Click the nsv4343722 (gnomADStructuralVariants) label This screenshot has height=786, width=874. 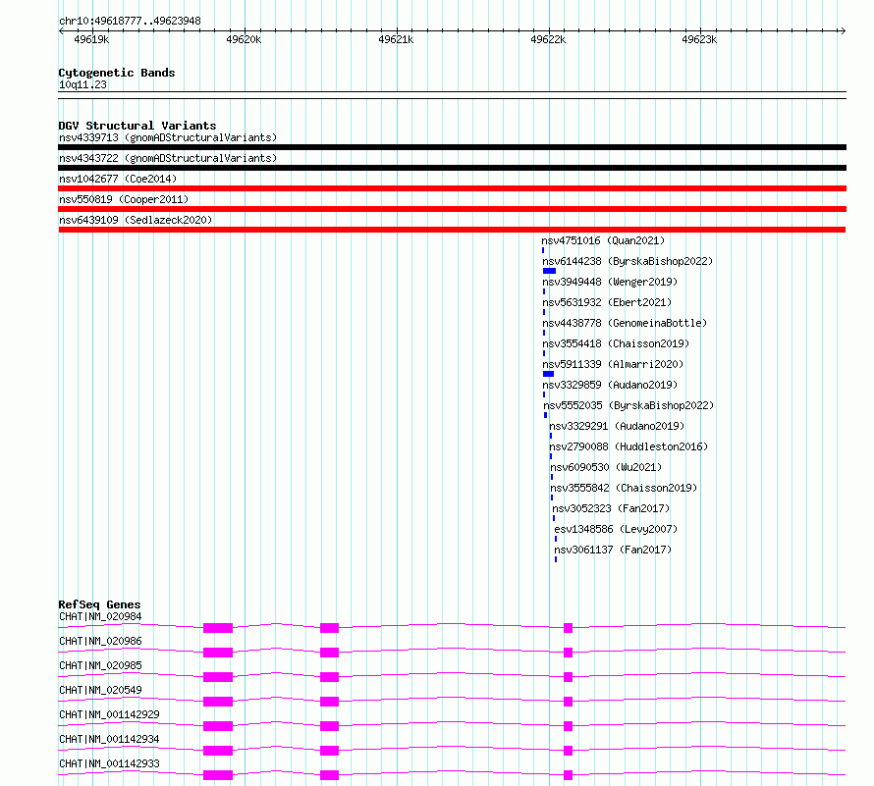point(168,158)
